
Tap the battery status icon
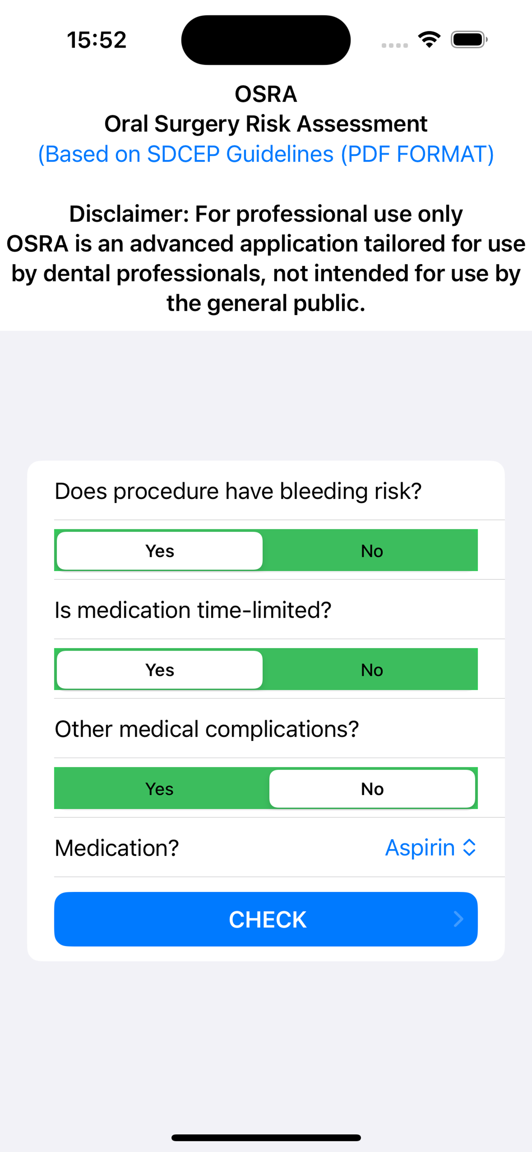click(469, 40)
